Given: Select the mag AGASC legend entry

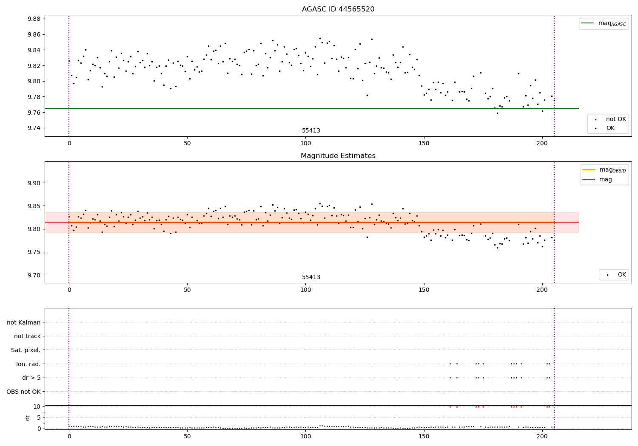Looking at the screenshot, I should tap(604, 23).
